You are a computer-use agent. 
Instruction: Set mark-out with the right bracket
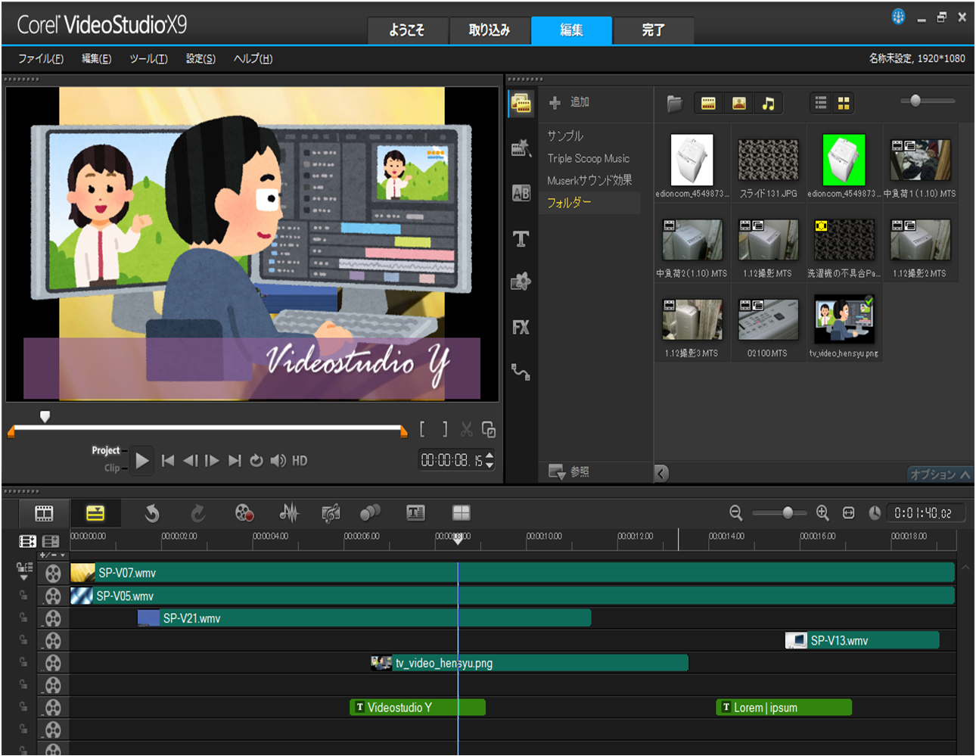[x=445, y=430]
